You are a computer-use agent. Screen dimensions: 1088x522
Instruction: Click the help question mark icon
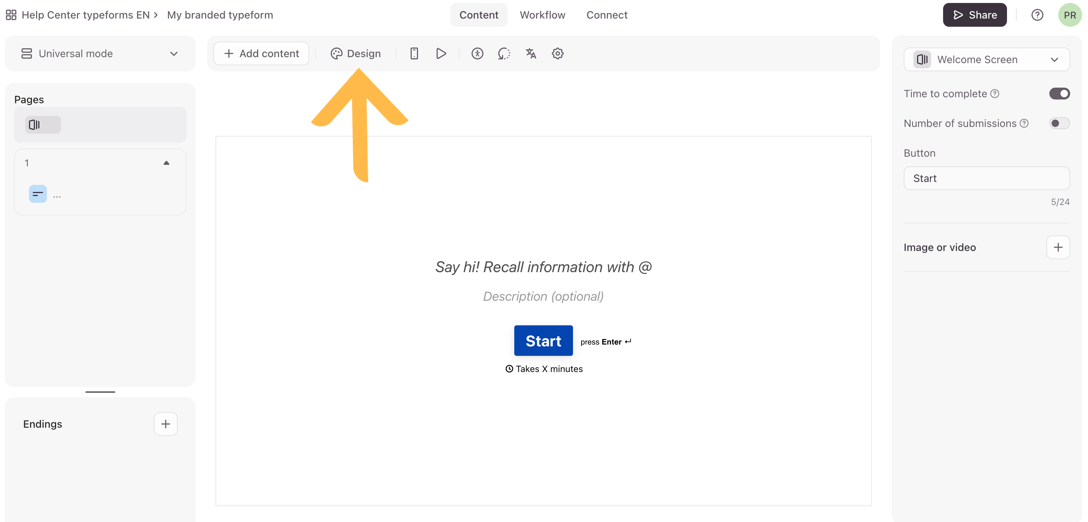1037,15
